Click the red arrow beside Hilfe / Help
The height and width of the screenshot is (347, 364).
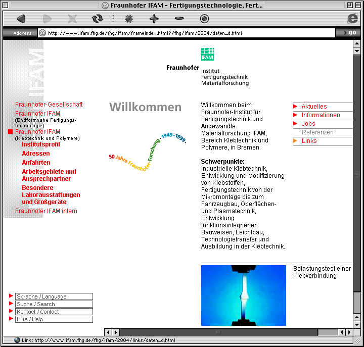coord(11,319)
